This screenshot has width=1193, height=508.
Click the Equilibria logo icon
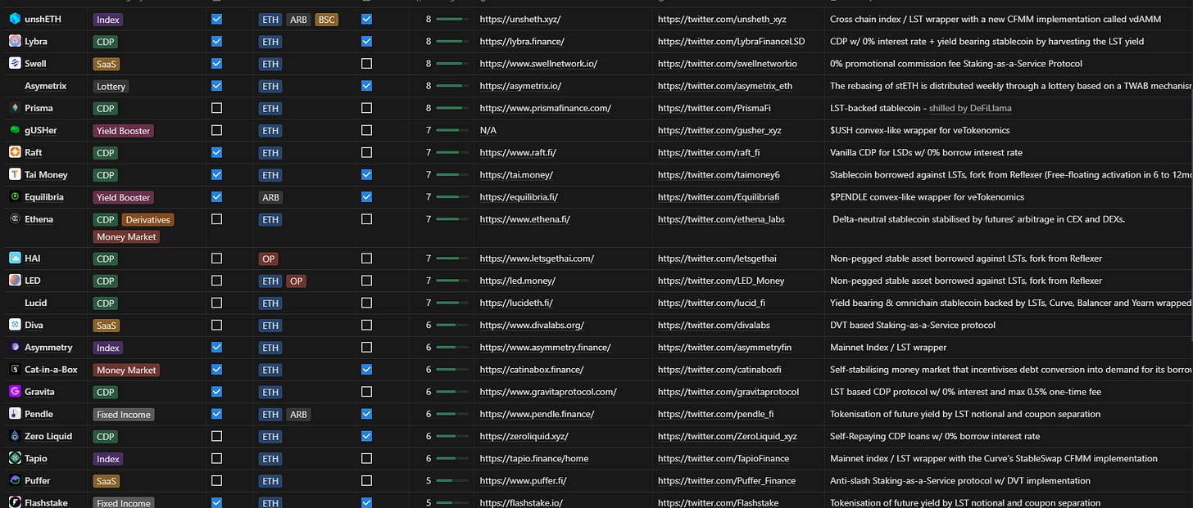click(x=15, y=196)
